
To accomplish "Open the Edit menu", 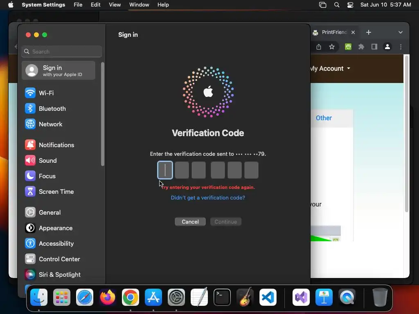I will coord(95,5).
